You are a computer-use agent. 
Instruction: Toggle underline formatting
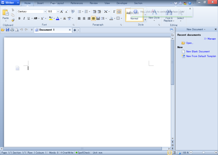coord(29,18)
